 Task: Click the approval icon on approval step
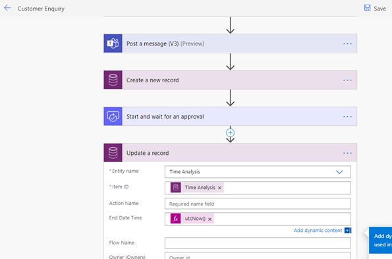113,117
